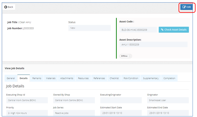Viewport: 197px width, 117px height.
Task: Open the Risk/Condition tab
Action: tap(131, 78)
